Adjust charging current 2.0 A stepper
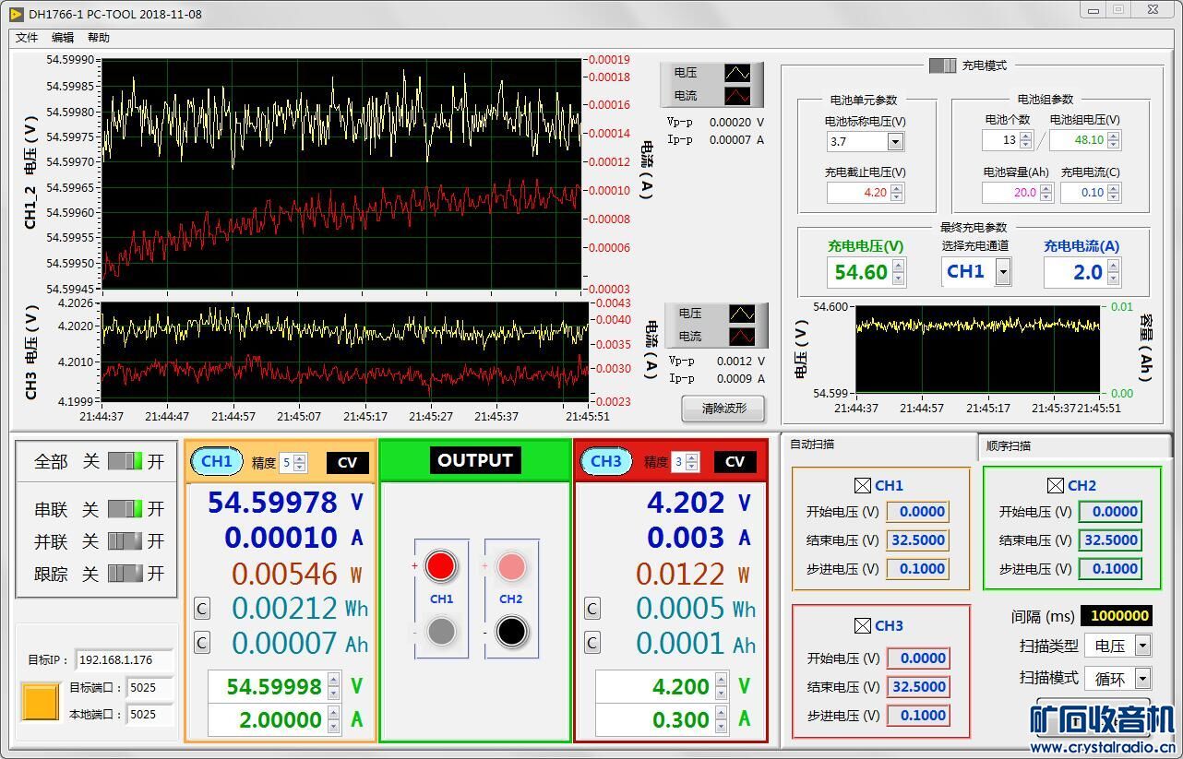Screen dimensions: 1183x759 pos(1114,272)
